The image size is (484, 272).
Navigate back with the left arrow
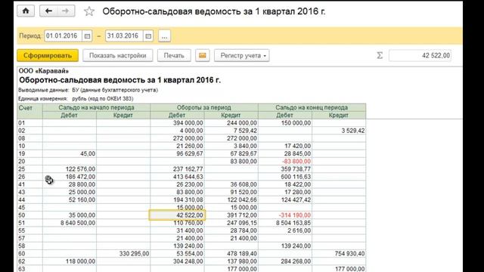[48, 11]
